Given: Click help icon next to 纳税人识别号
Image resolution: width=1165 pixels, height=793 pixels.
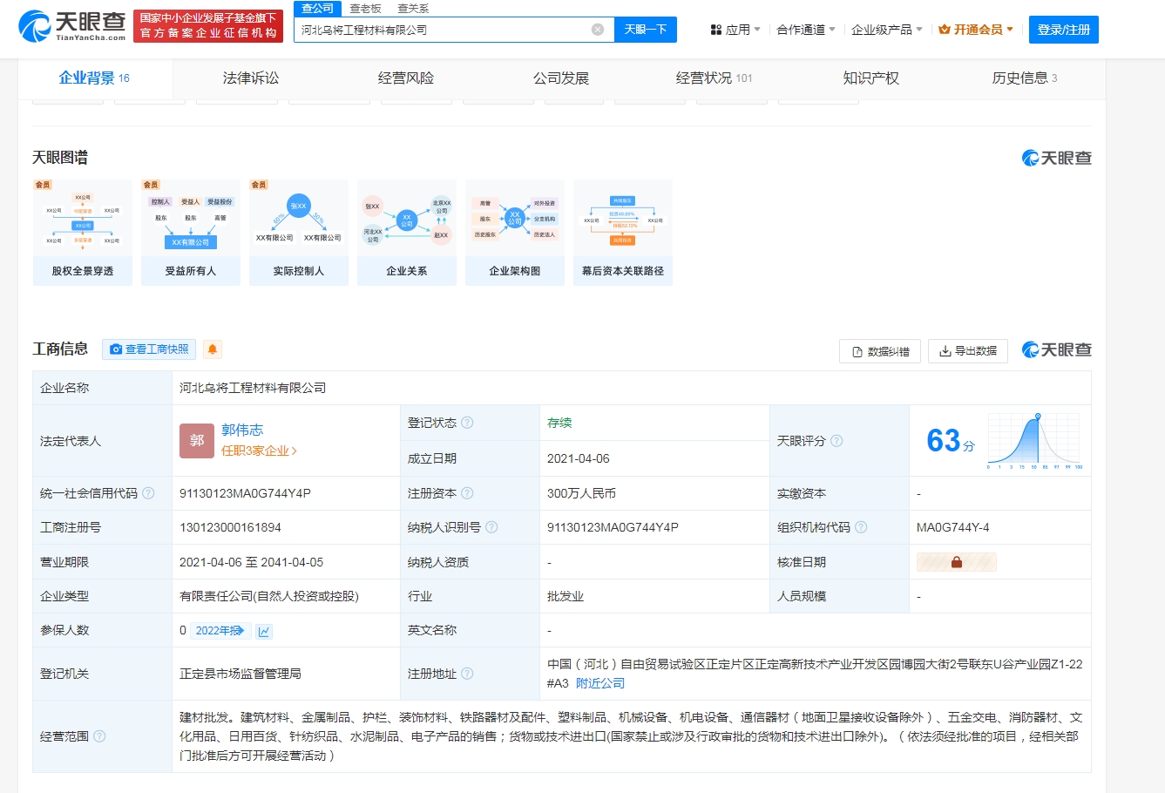Looking at the screenshot, I should (x=491, y=527).
